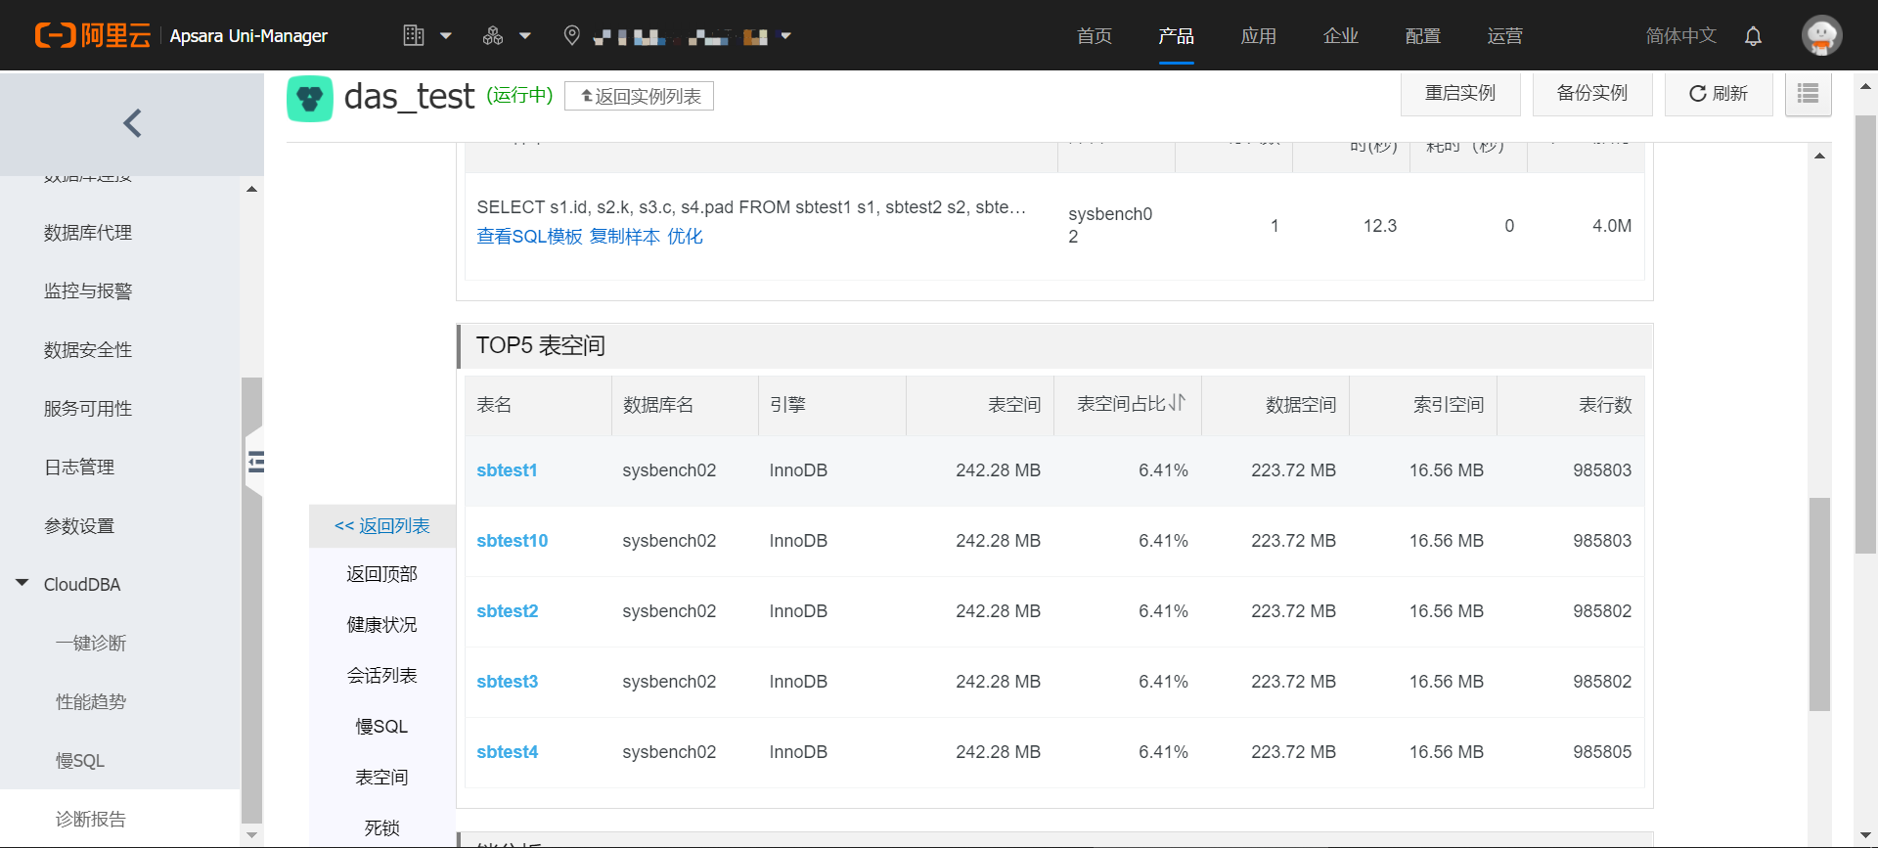This screenshot has height=848, width=1878.
Task: Open the user avatar menu
Action: coord(1822,36)
